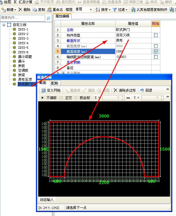Select the 画弧 draw arc tool
Viewport: 176px width, 216px height.
click(89, 90)
